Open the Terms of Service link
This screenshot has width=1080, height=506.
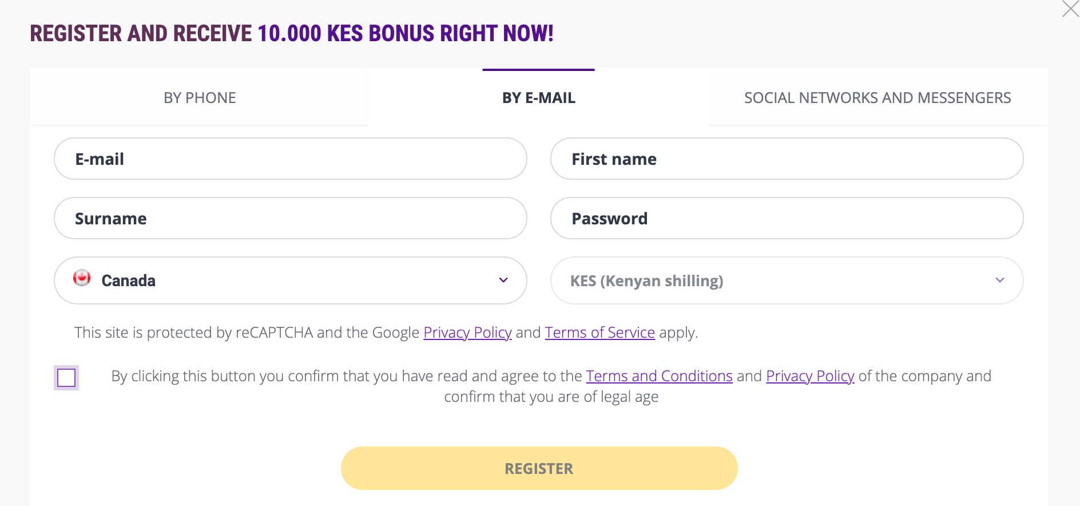[599, 333]
